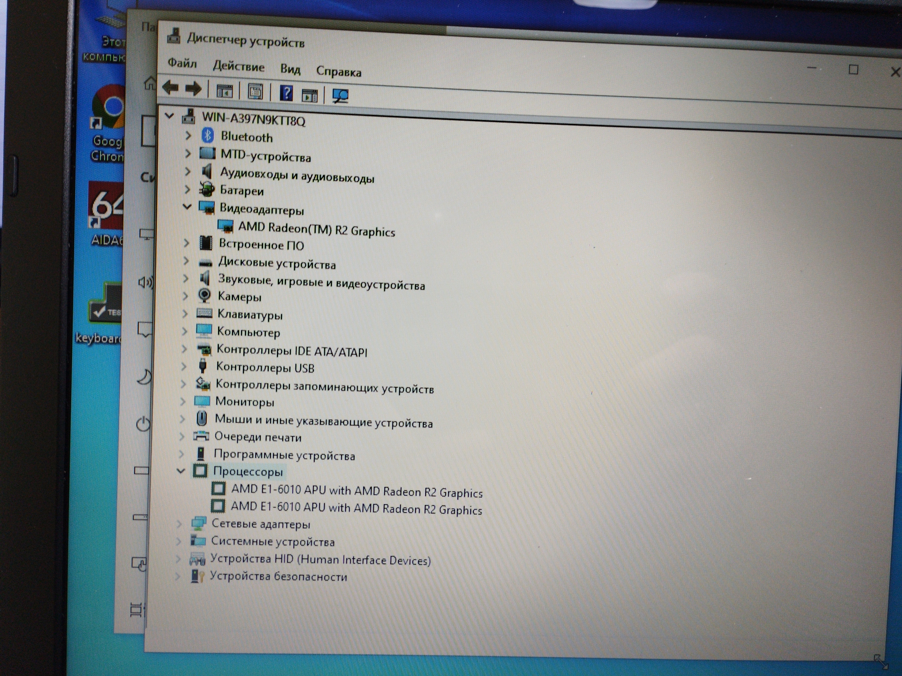Click the Встроенное ПО firmware icon

point(206,243)
